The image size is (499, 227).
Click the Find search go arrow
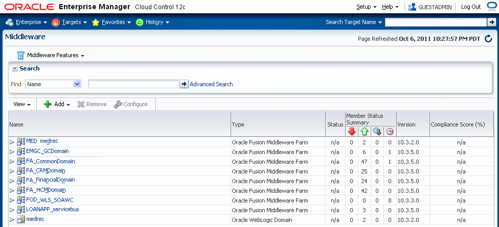(184, 84)
